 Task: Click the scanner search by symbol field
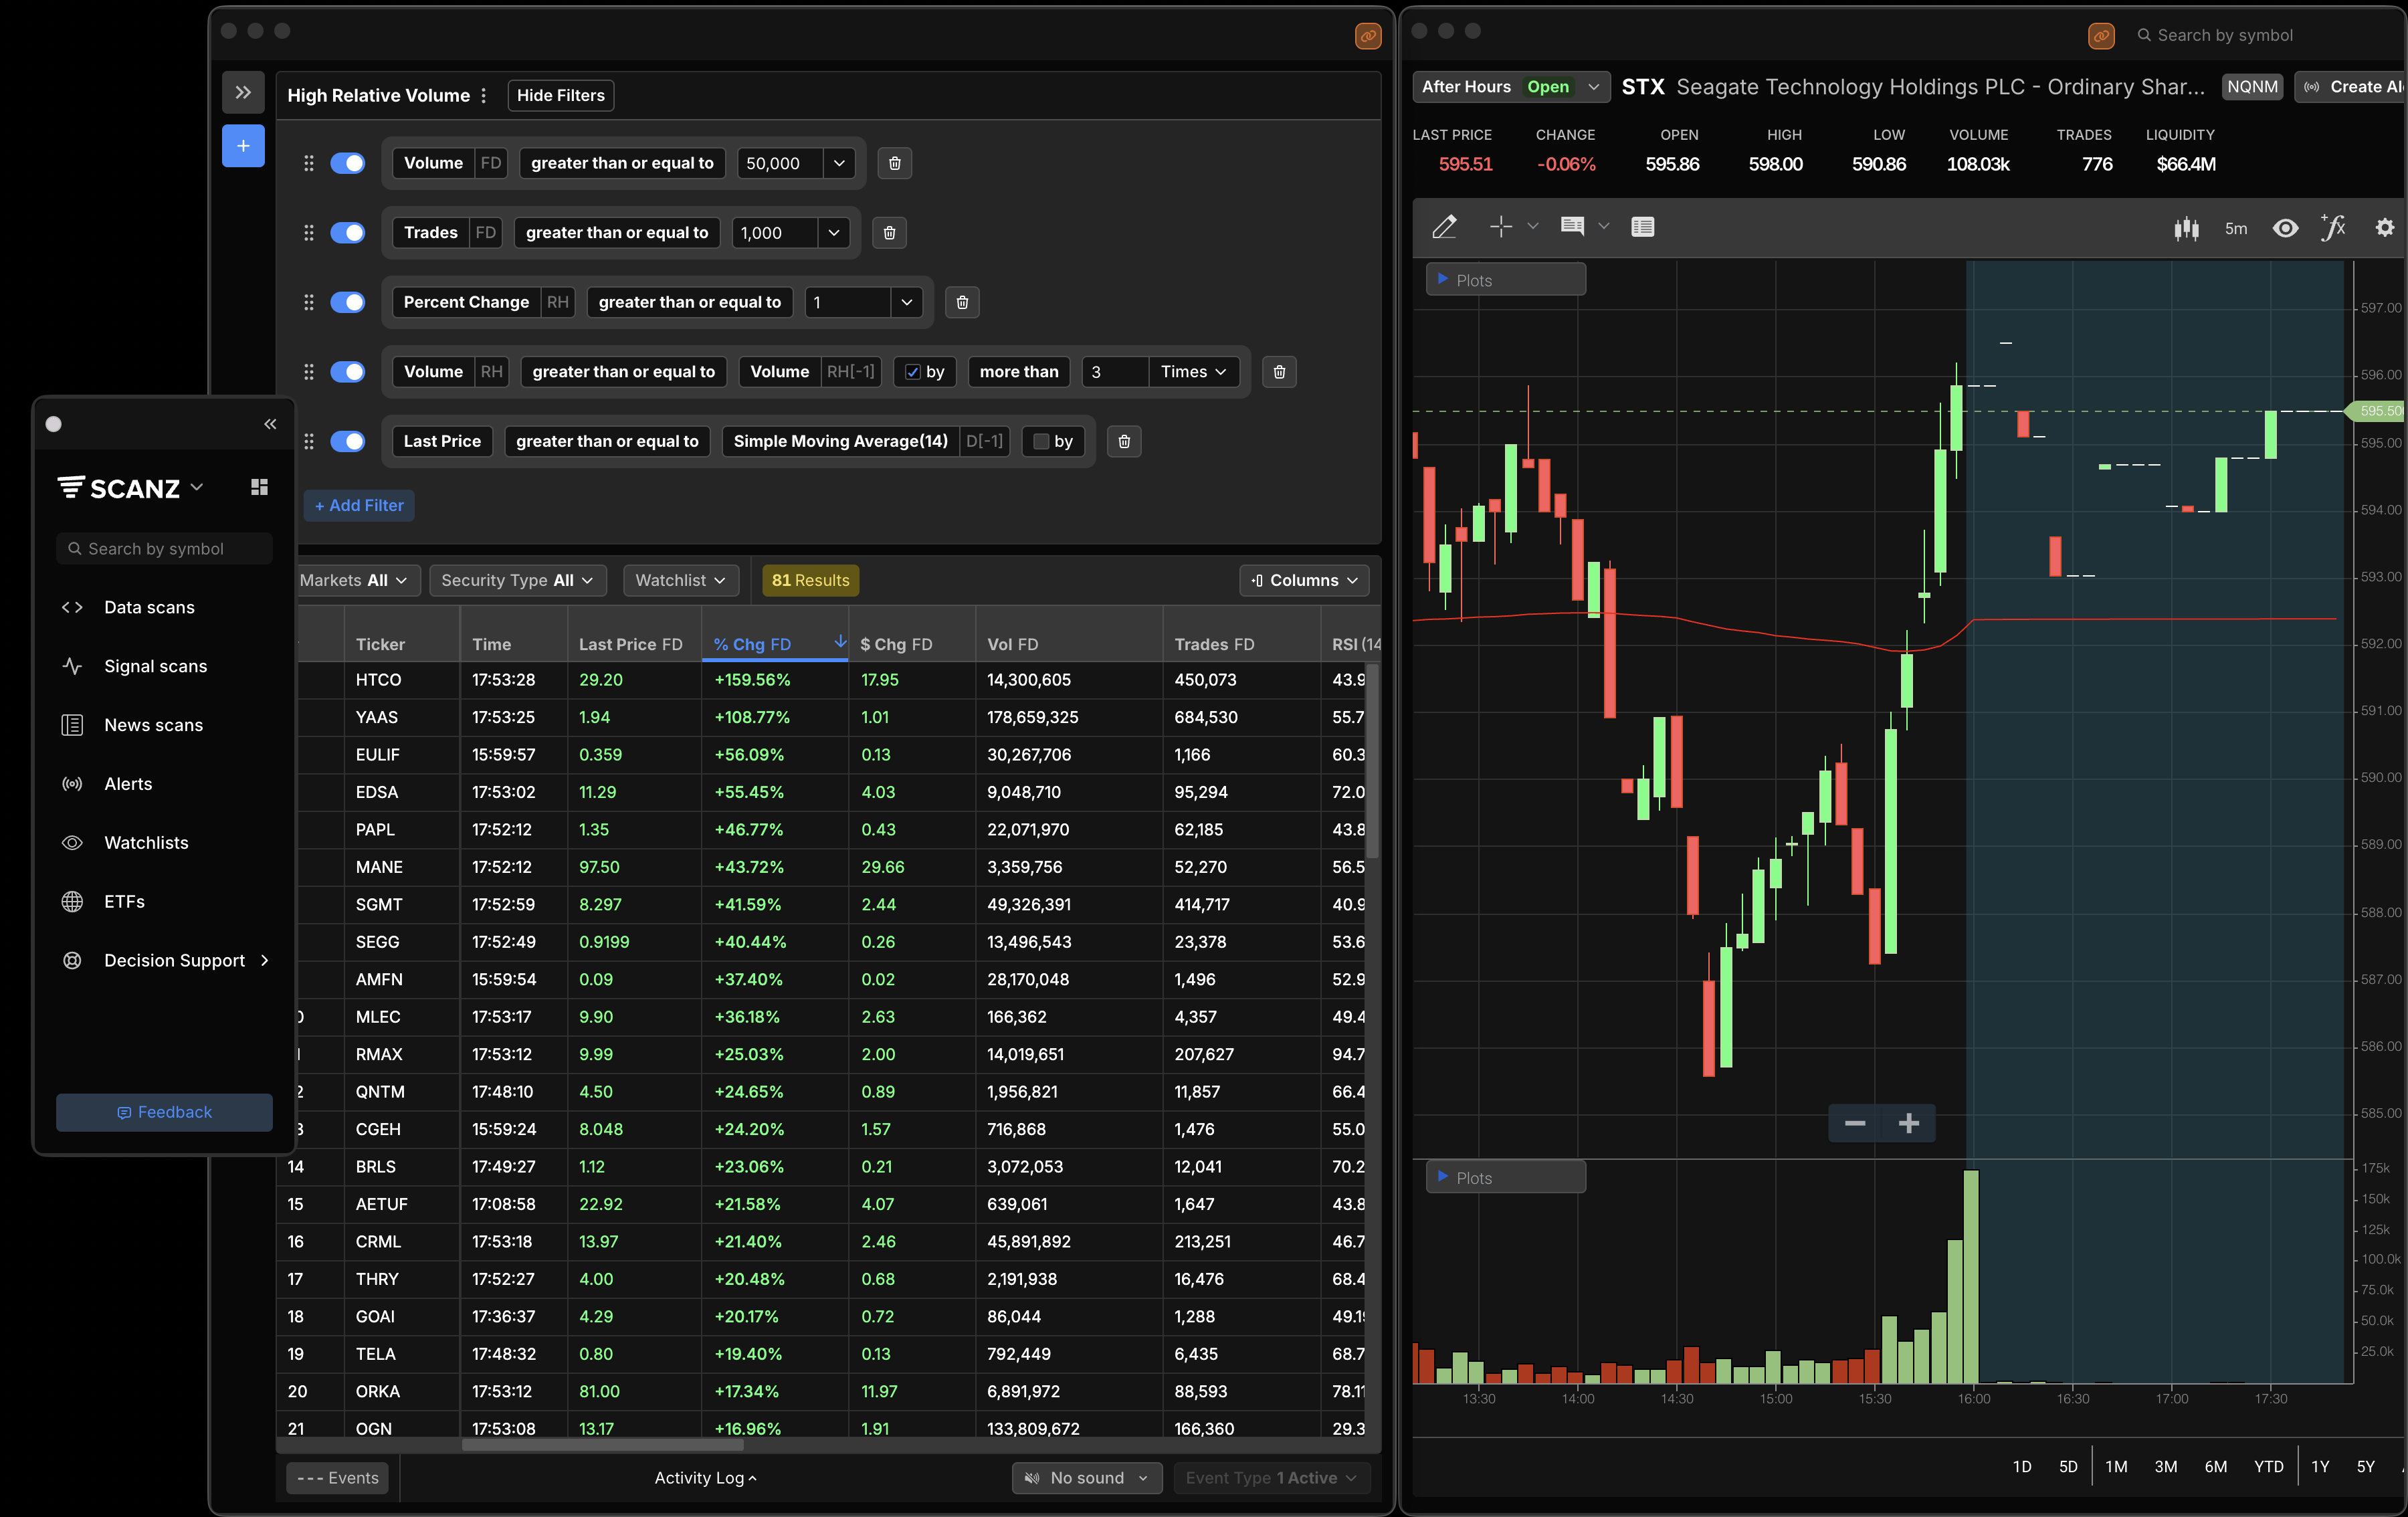pos(164,548)
